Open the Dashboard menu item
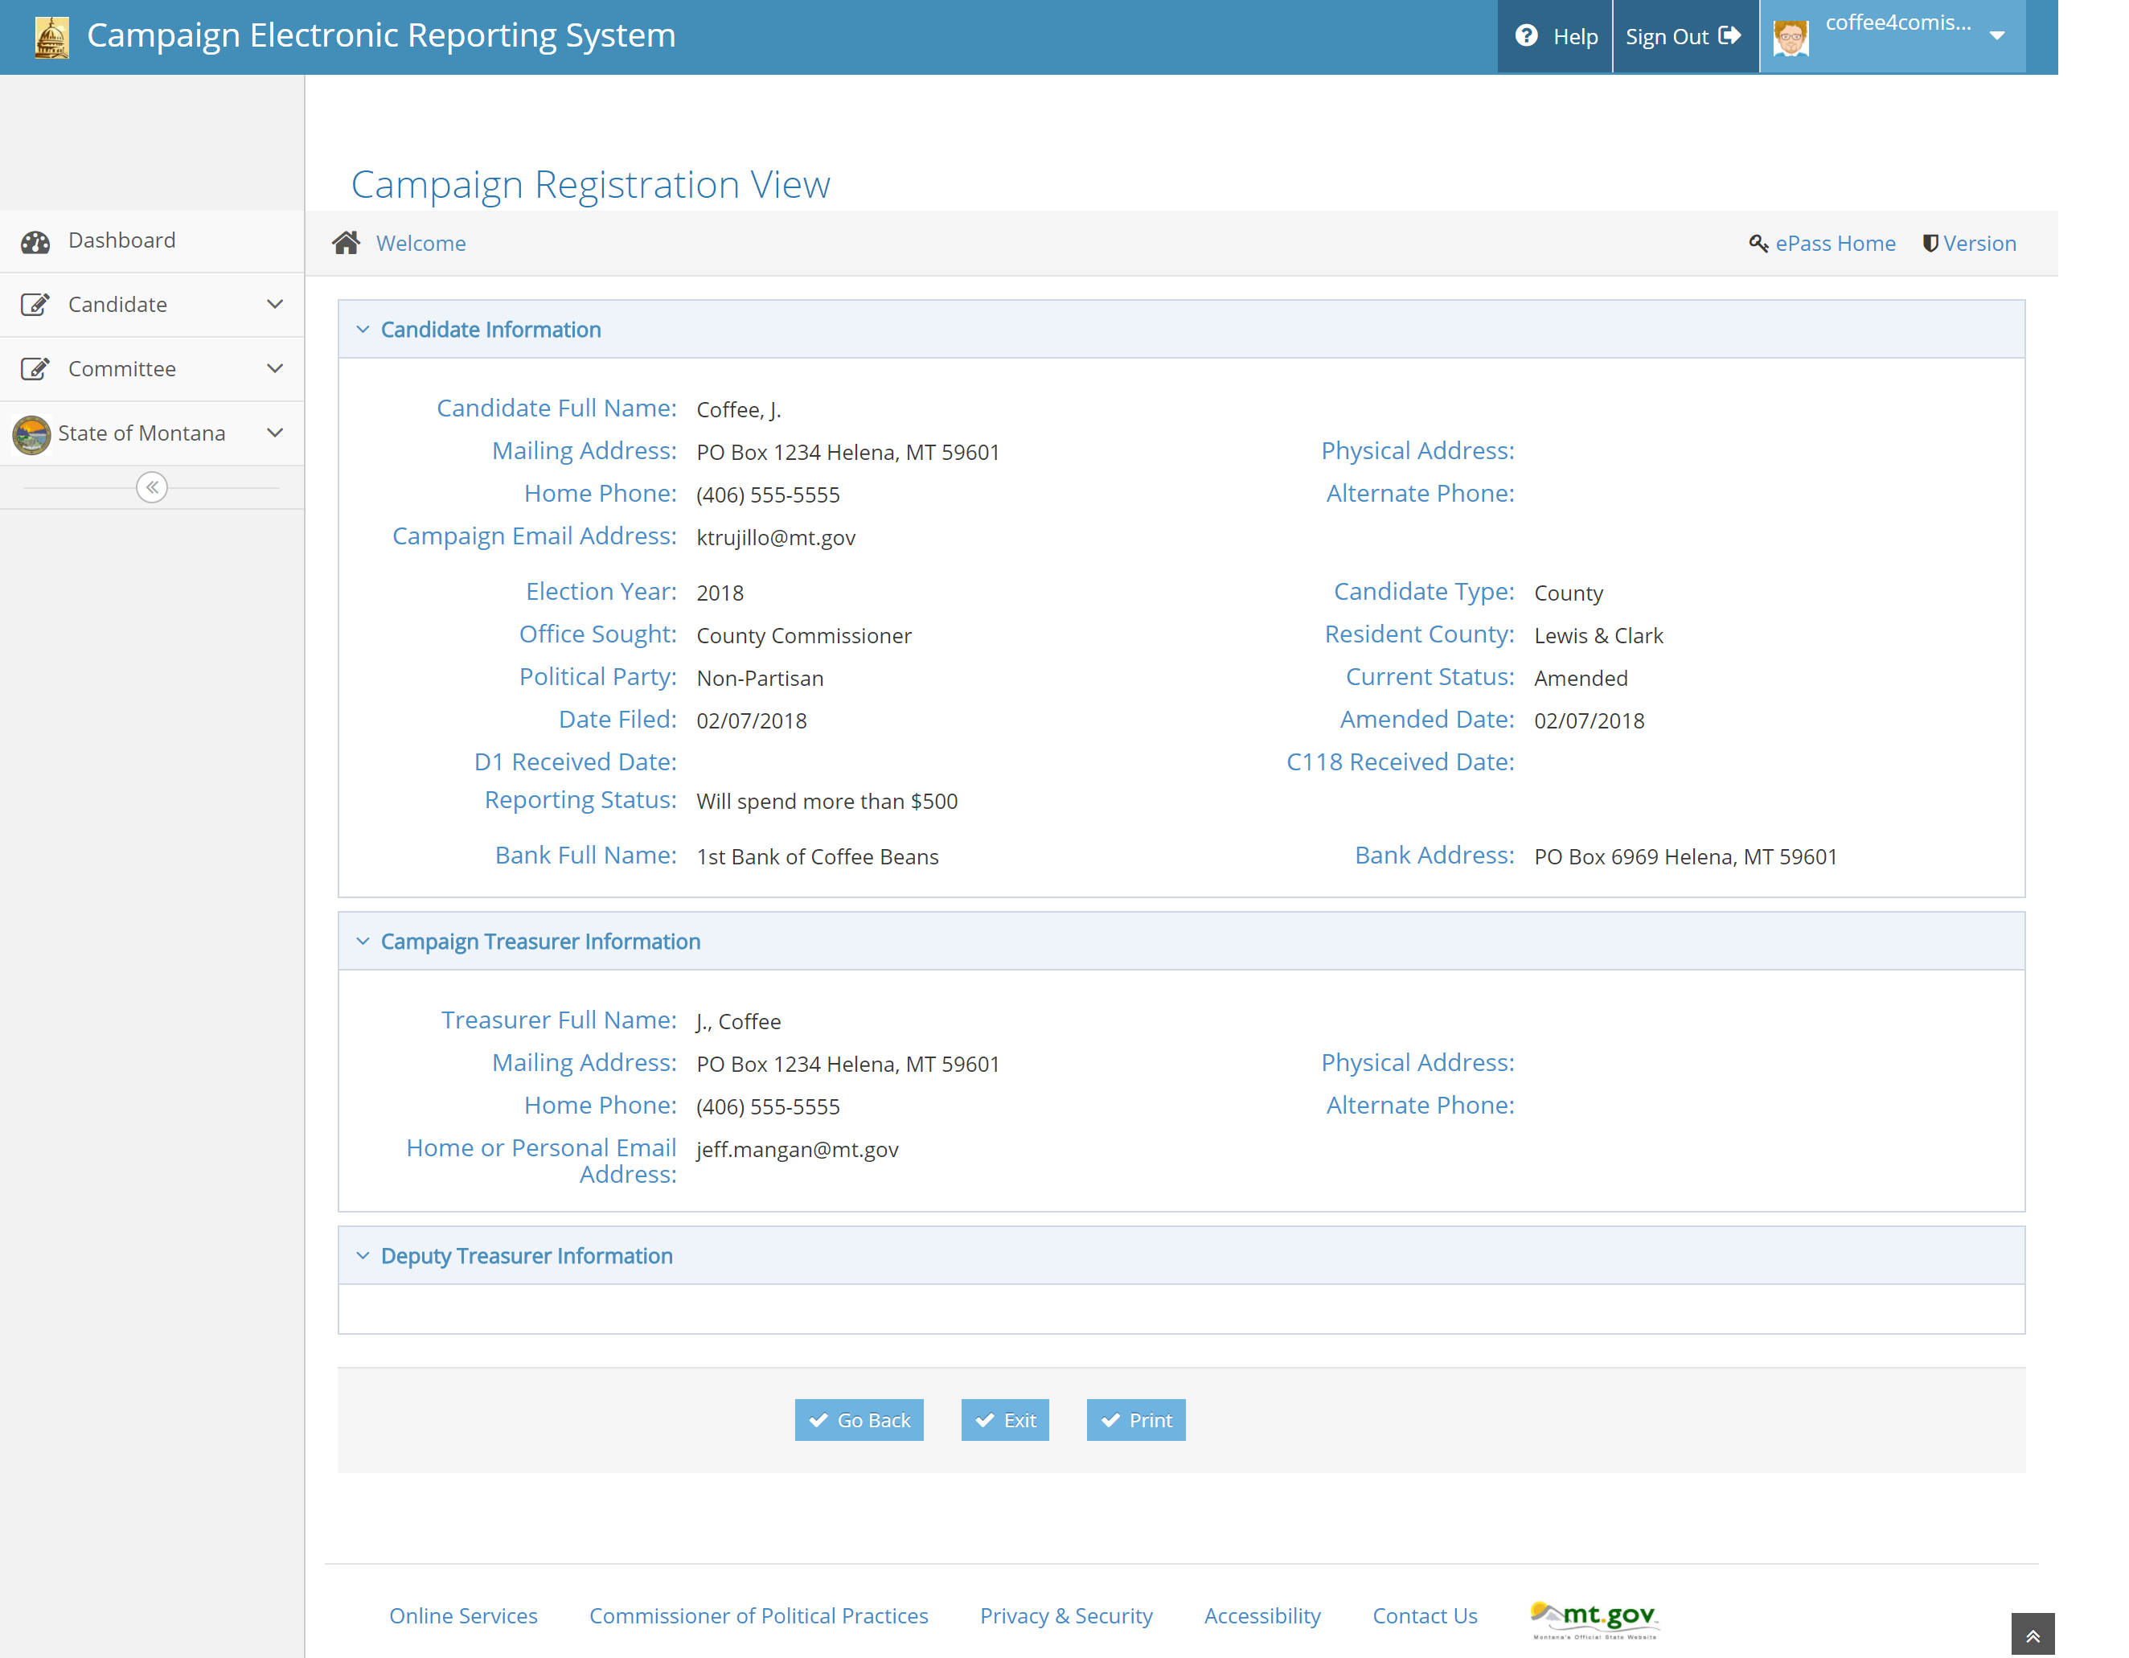This screenshot has height=1658, width=2129. (122, 240)
